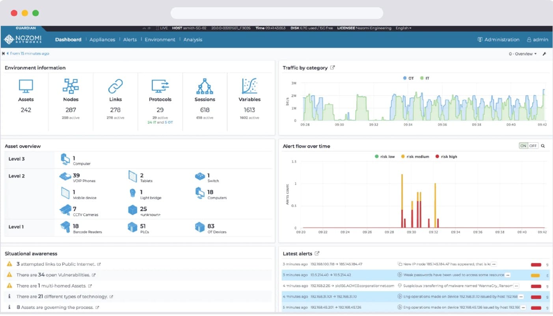553x316 pixels.
Task: Open Traffic by category external link icon
Action: pyautogui.click(x=332, y=68)
